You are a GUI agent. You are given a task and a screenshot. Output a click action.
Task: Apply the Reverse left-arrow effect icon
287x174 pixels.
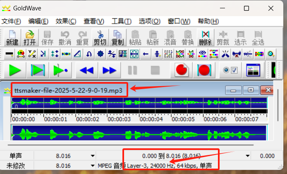click(146, 54)
